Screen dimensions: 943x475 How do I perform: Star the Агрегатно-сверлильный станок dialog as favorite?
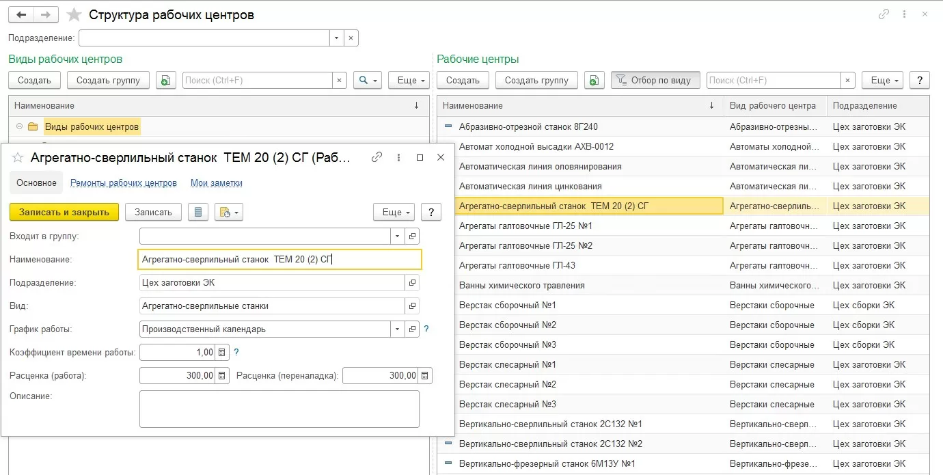[18, 158]
